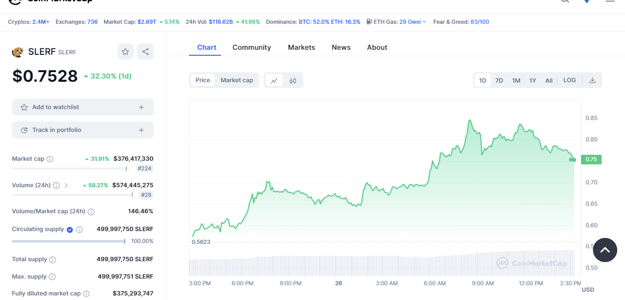
Task: Expand ETH Gas 29 Gwei dropdown
Action: (413, 21)
